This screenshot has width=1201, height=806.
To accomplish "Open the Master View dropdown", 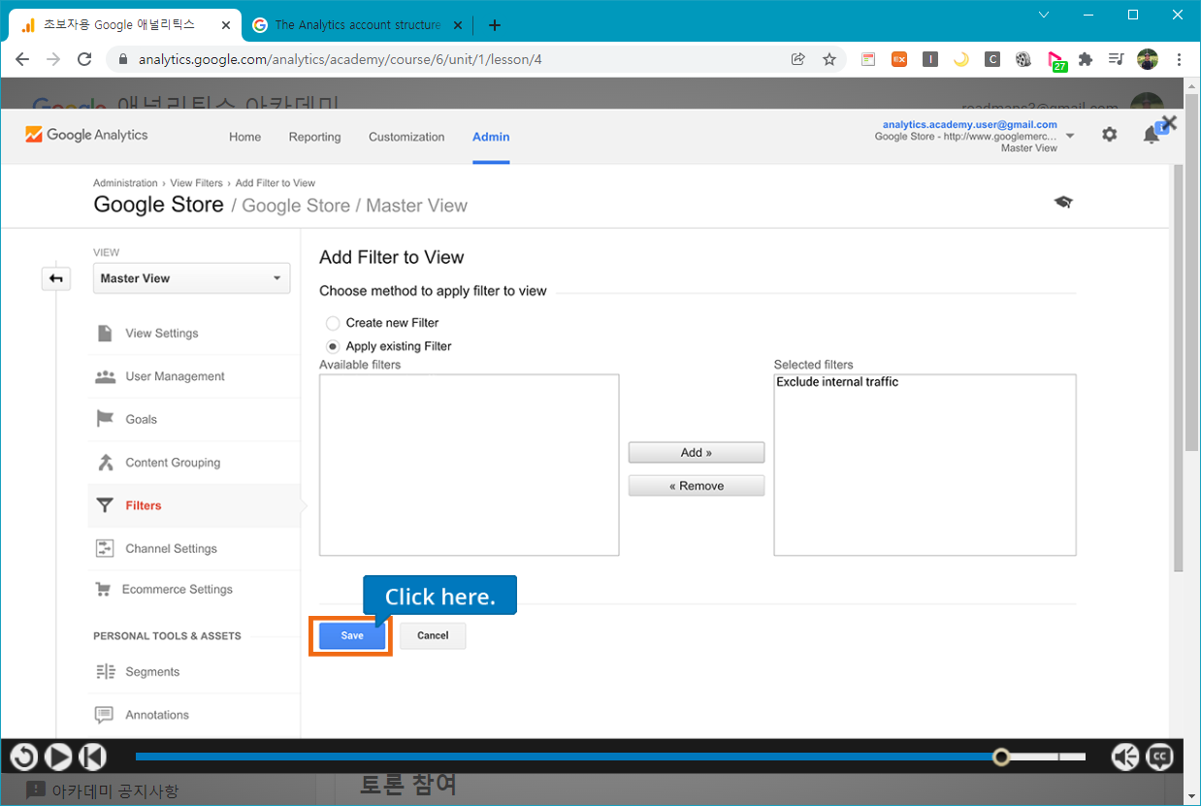I will 191,278.
